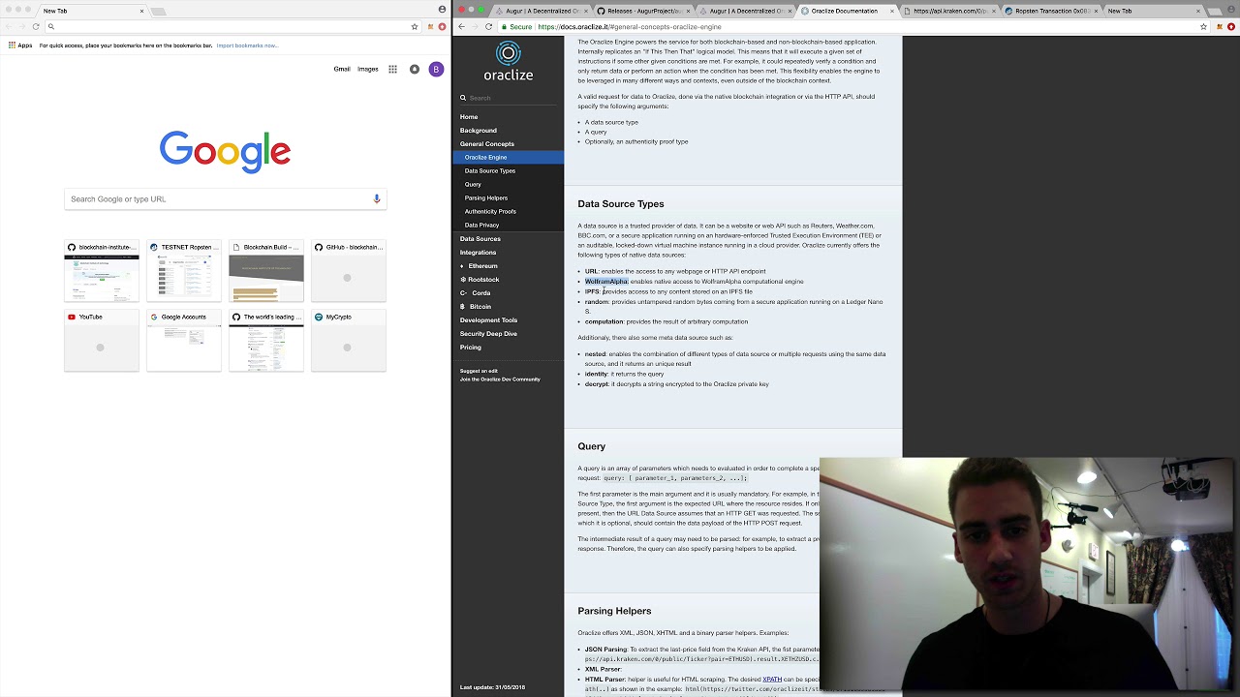
Task: Open the blockchain-institute GitHub shortcut thumbnail
Action: point(102,271)
